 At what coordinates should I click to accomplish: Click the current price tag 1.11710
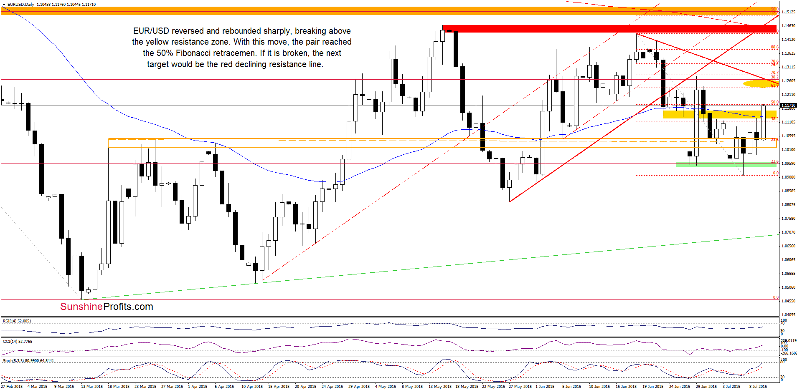[788, 106]
